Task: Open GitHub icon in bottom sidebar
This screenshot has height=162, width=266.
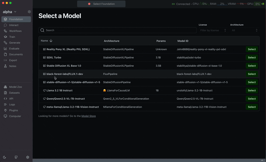Action: (16, 157)
